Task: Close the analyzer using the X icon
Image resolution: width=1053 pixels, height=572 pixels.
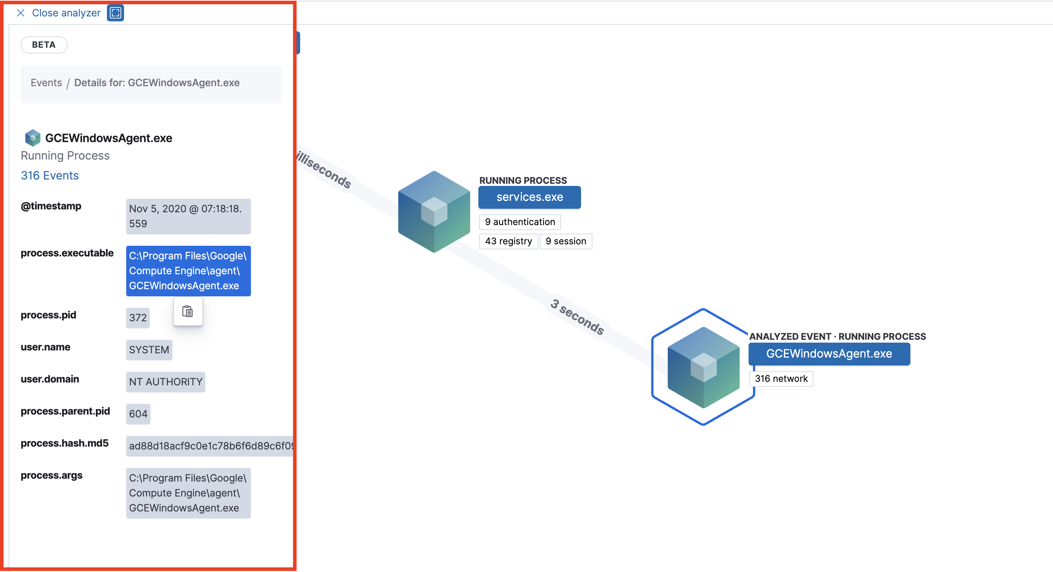Action: coord(20,13)
